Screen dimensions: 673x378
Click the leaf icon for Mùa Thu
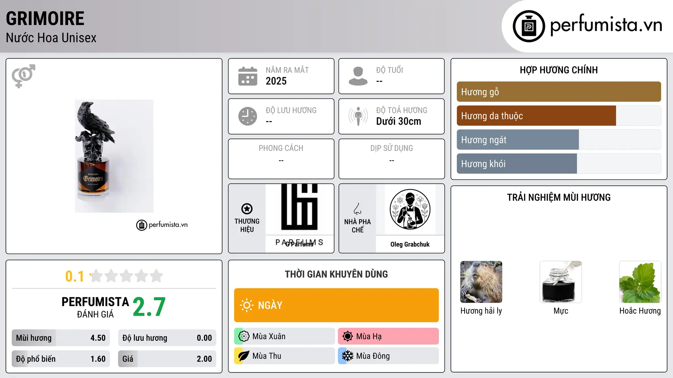pos(244,356)
